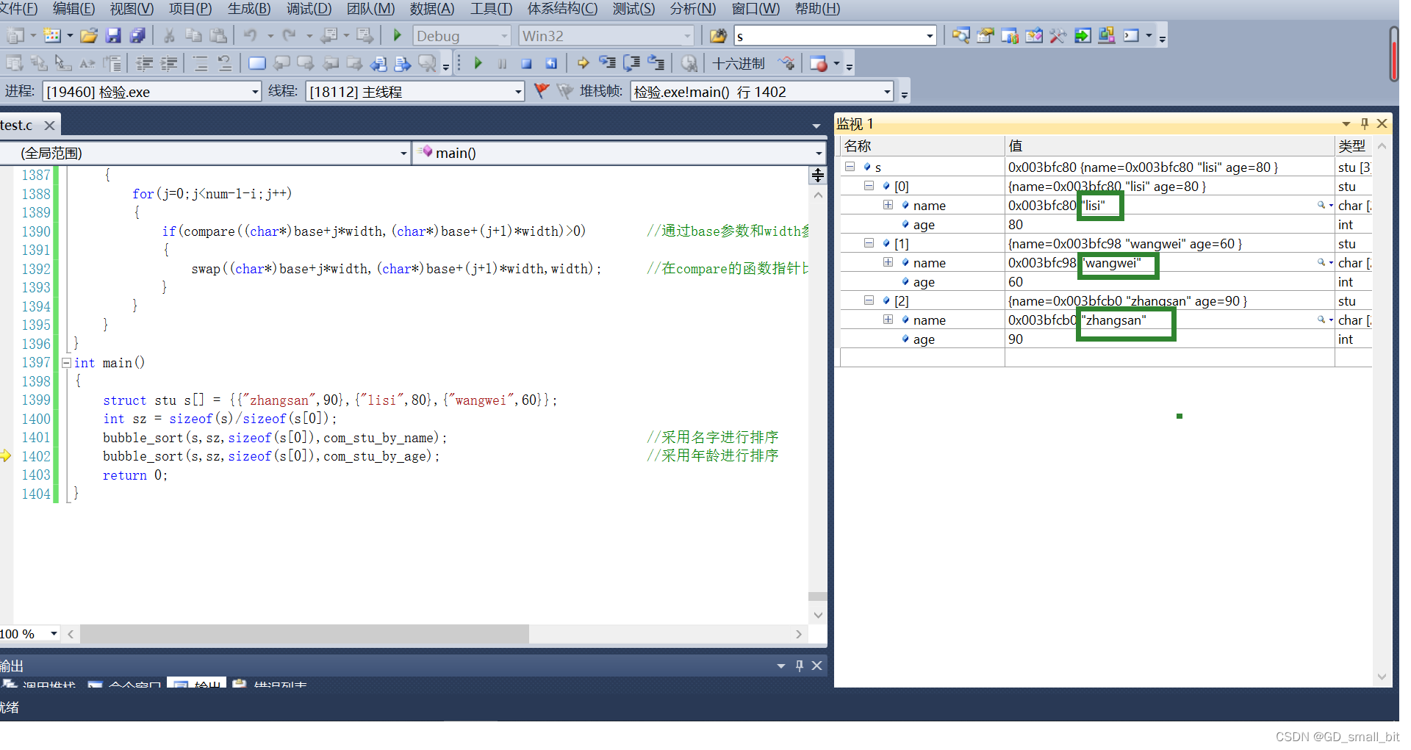The image size is (1411, 750).
Task: Collapse the [1] element node
Action: pos(869,243)
